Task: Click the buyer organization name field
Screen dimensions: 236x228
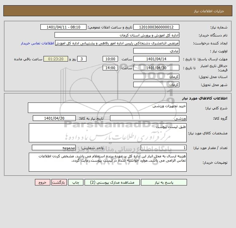Action: pos(117,35)
